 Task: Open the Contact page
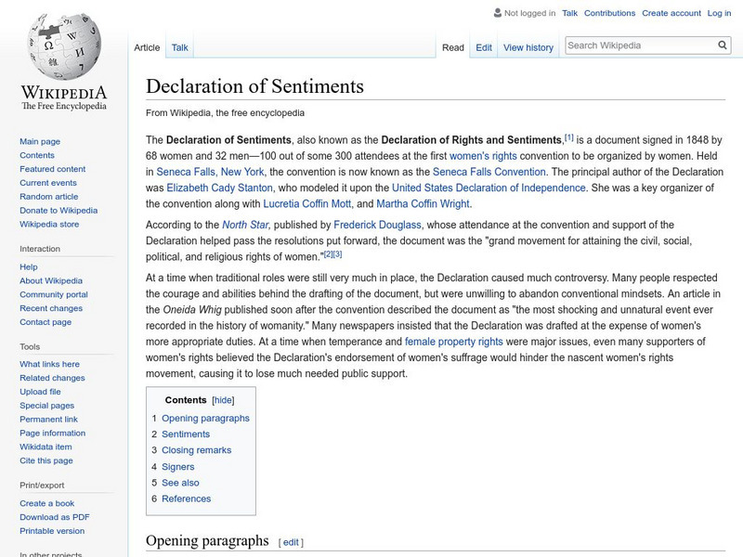click(46, 322)
